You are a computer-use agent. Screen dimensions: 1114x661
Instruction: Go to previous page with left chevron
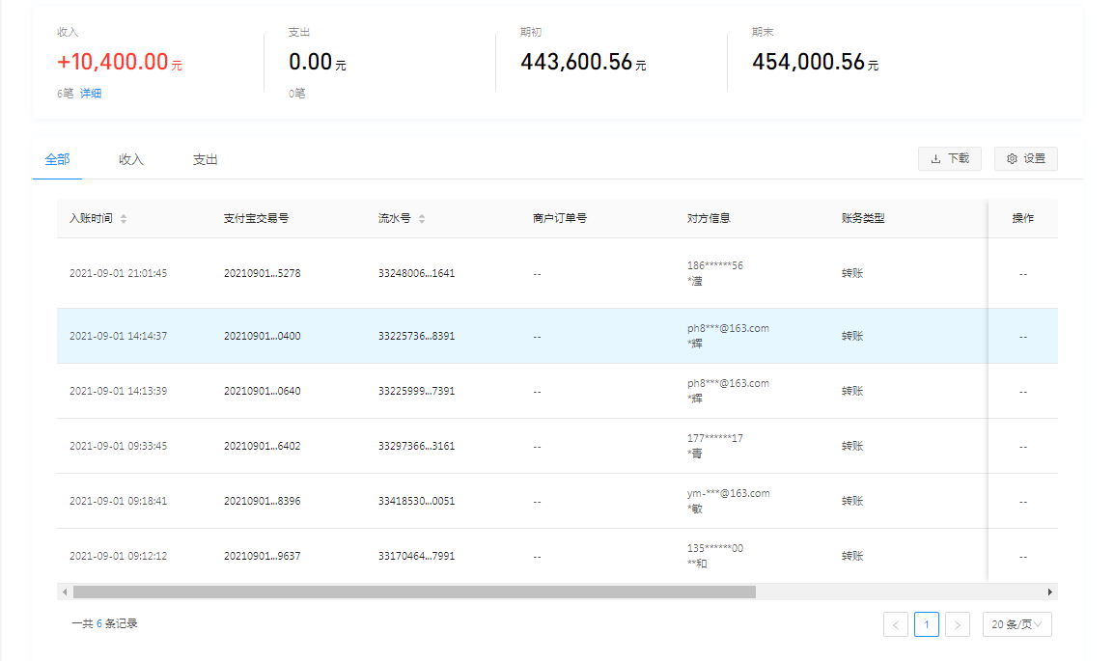(895, 625)
